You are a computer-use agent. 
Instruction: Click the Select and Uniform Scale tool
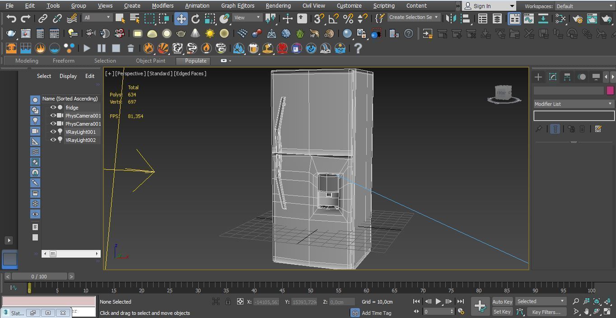pyautogui.click(x=210, y=18)
